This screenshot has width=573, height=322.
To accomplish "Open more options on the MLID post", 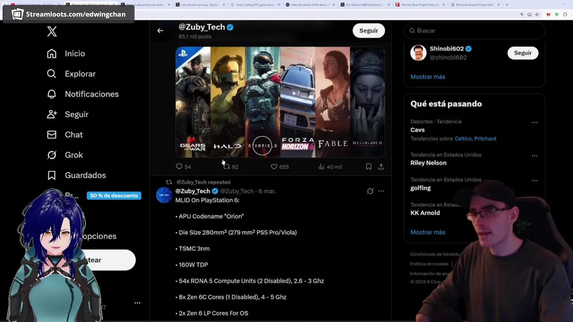I will click(381, 191).
